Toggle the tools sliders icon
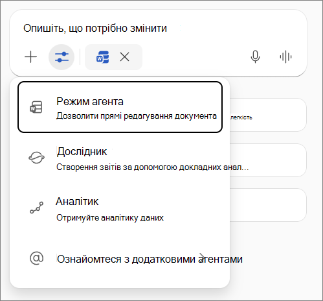 point(61,57)
